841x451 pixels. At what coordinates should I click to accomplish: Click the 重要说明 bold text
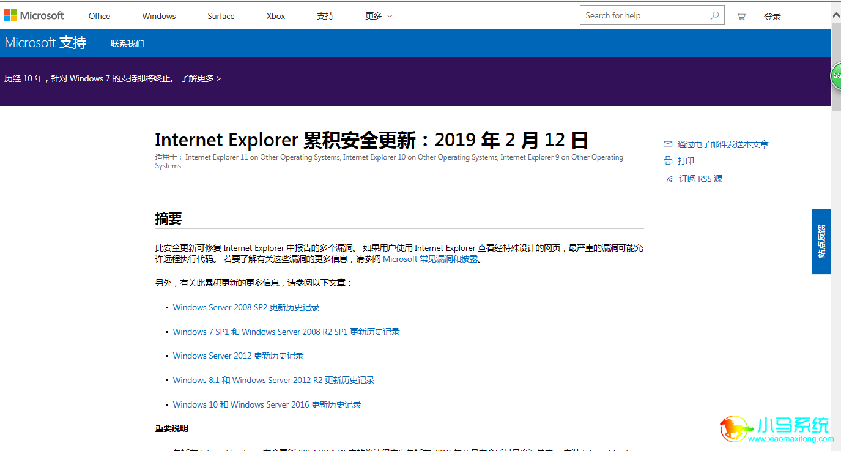pos(172,428)
